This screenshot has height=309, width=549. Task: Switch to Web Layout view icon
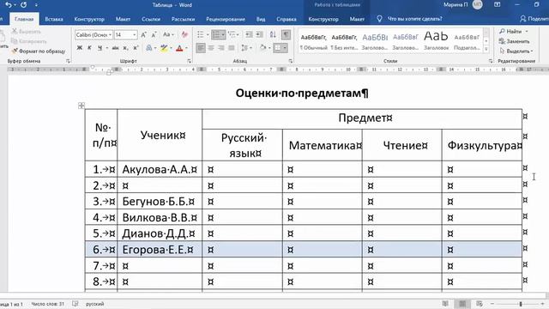pyautogui.click(x=480, y=304)
